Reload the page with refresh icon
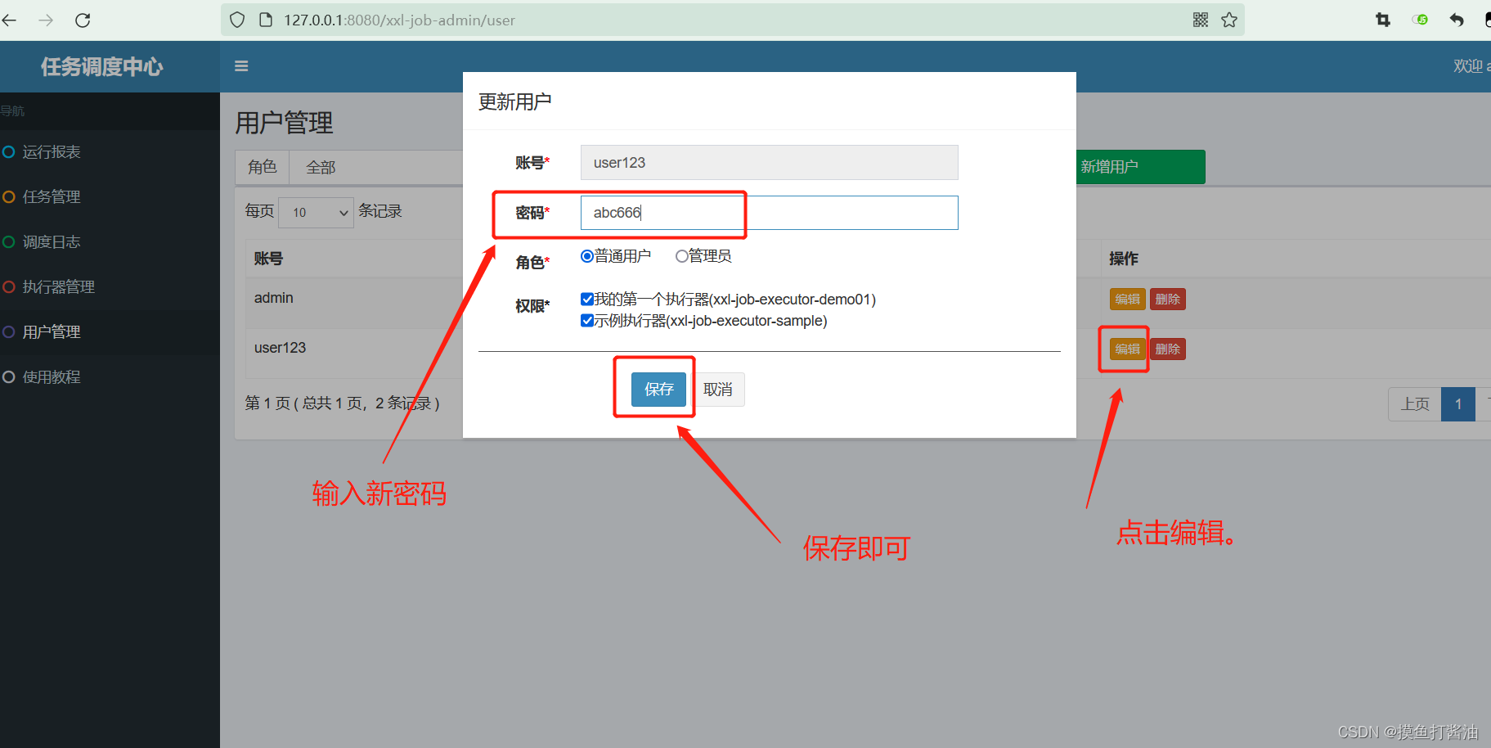The height and width of the screenshot is (748, 1491). coord(83,20)
